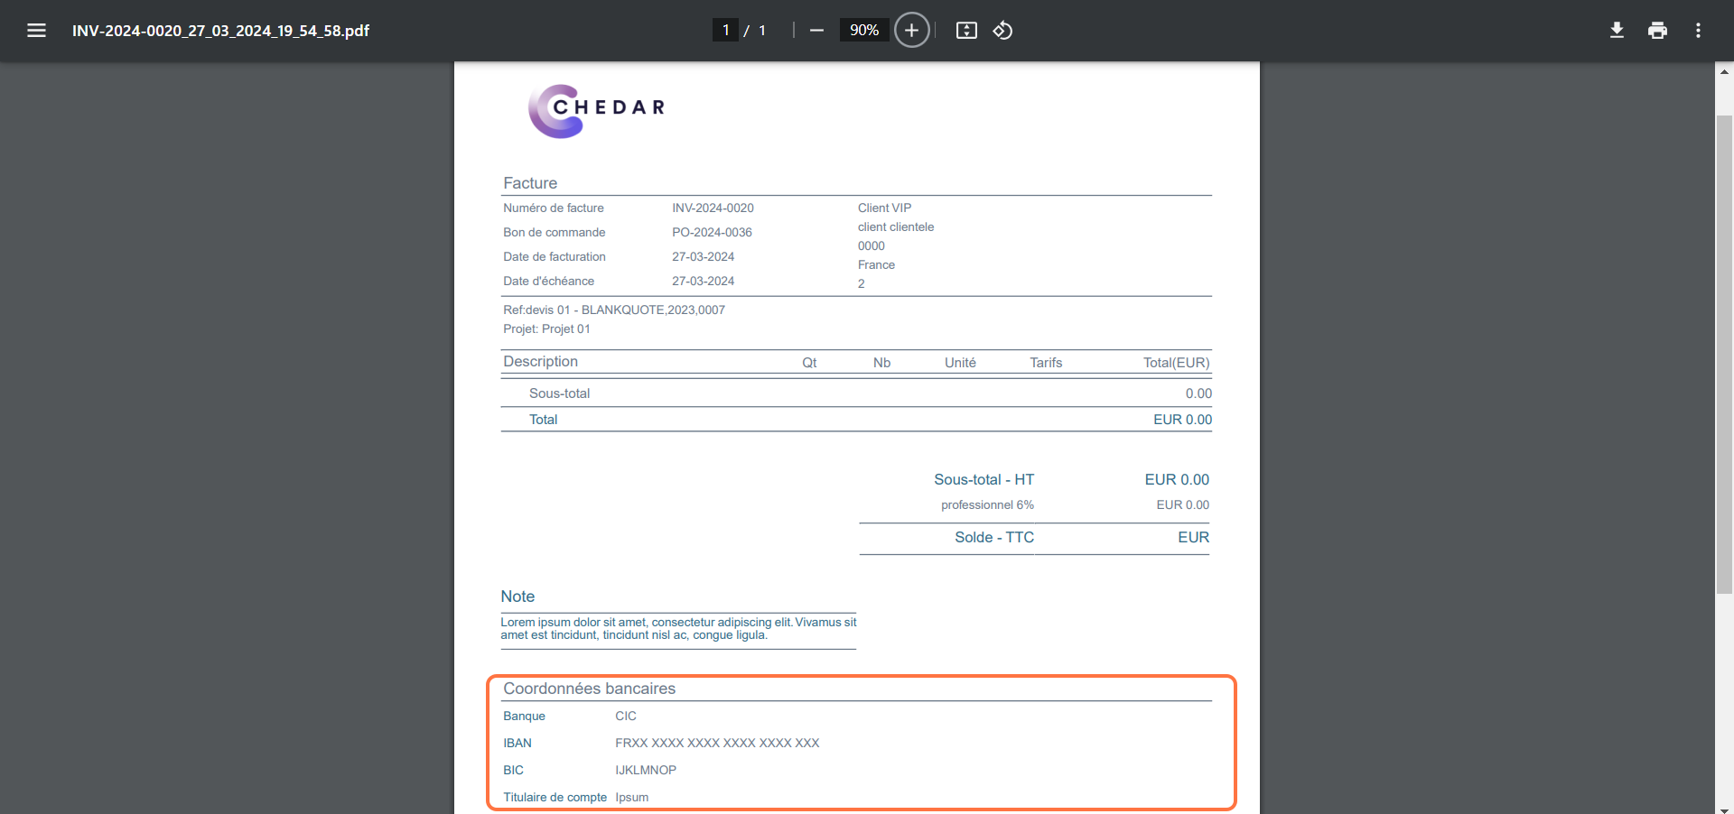Click the Chedar logo
Viewport: 1734px width, 814px height.
tap(596, 110)
